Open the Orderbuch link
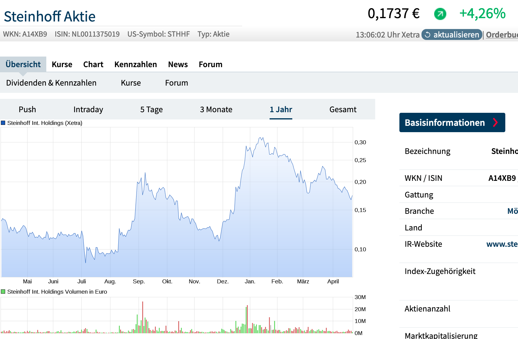This screenshot has height=339, width=518. 502,35
